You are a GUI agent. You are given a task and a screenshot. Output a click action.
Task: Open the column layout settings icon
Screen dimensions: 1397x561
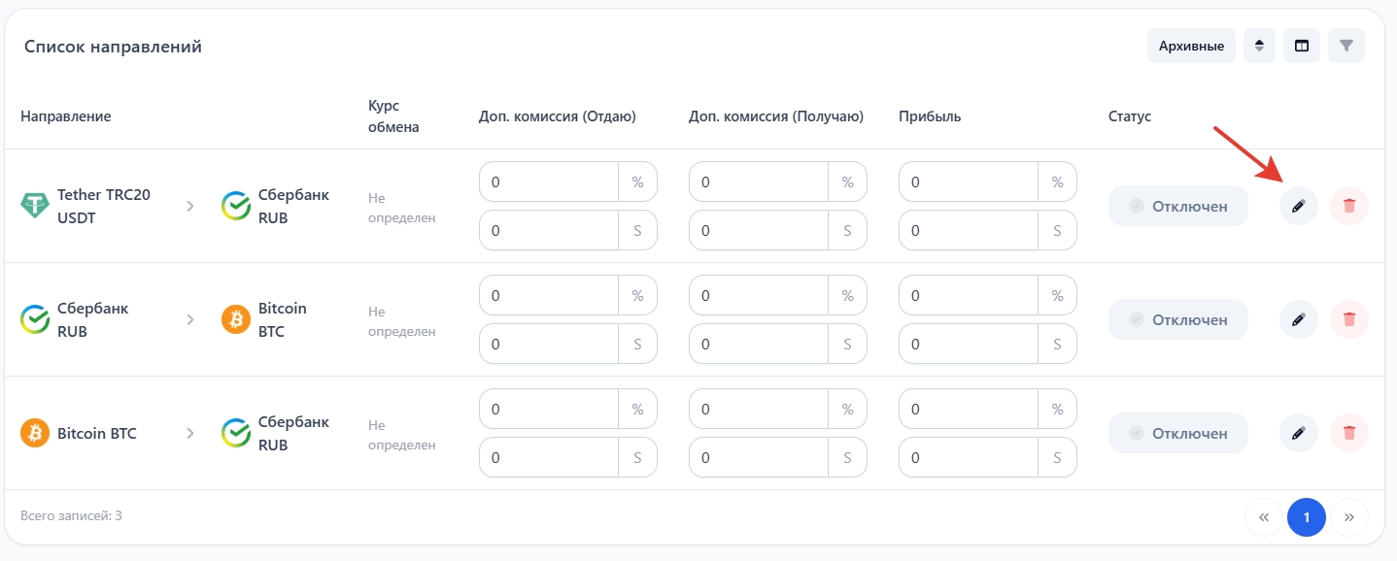click(1301, 46)
